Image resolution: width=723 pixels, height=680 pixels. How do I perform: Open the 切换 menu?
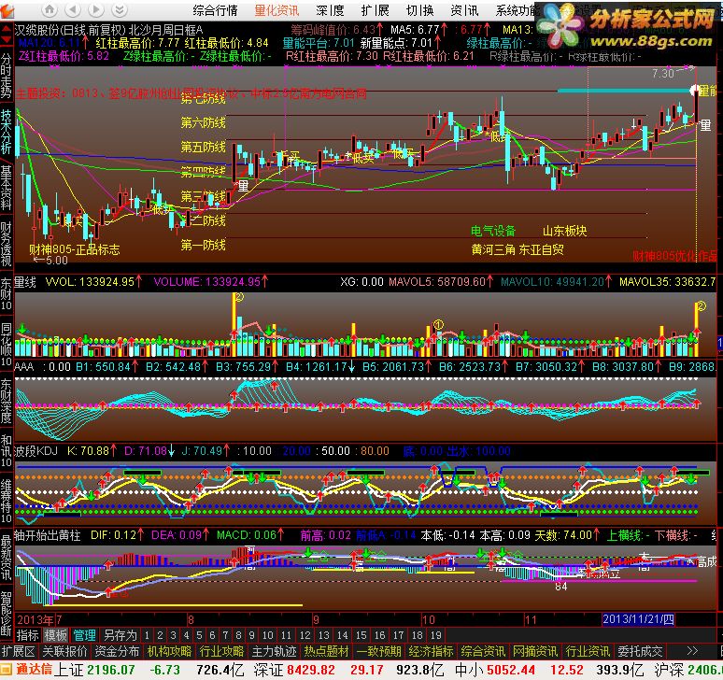tap(419, 10)
